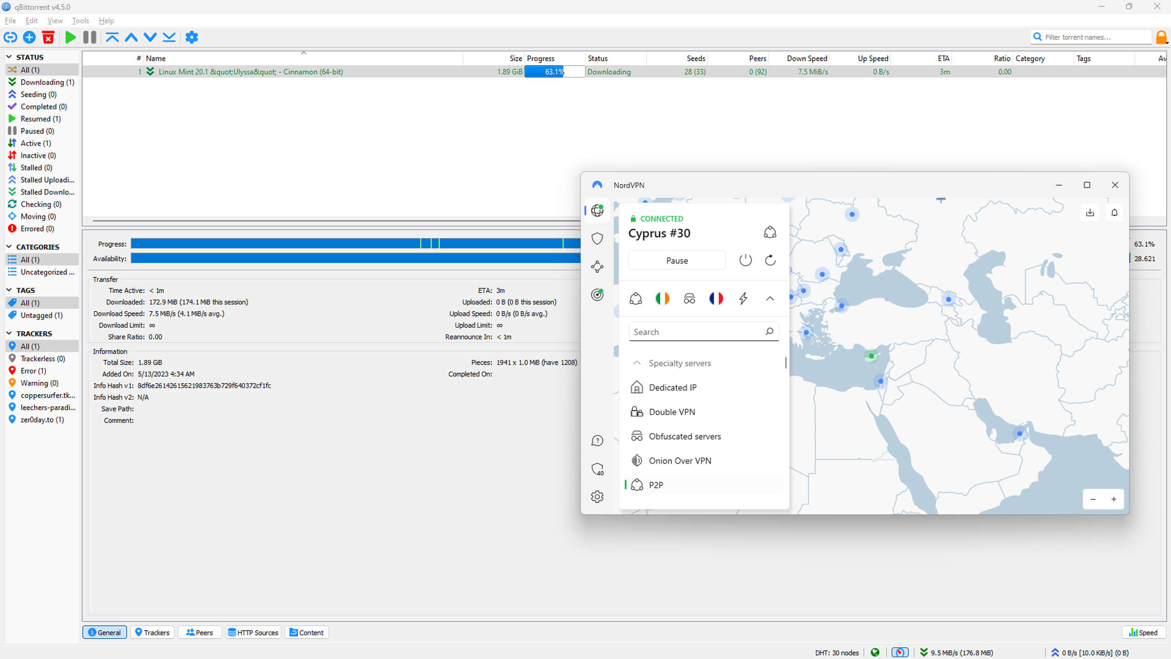Open the View menu
The height and width of the screenshot is (659, 1171).
(55, 21)
